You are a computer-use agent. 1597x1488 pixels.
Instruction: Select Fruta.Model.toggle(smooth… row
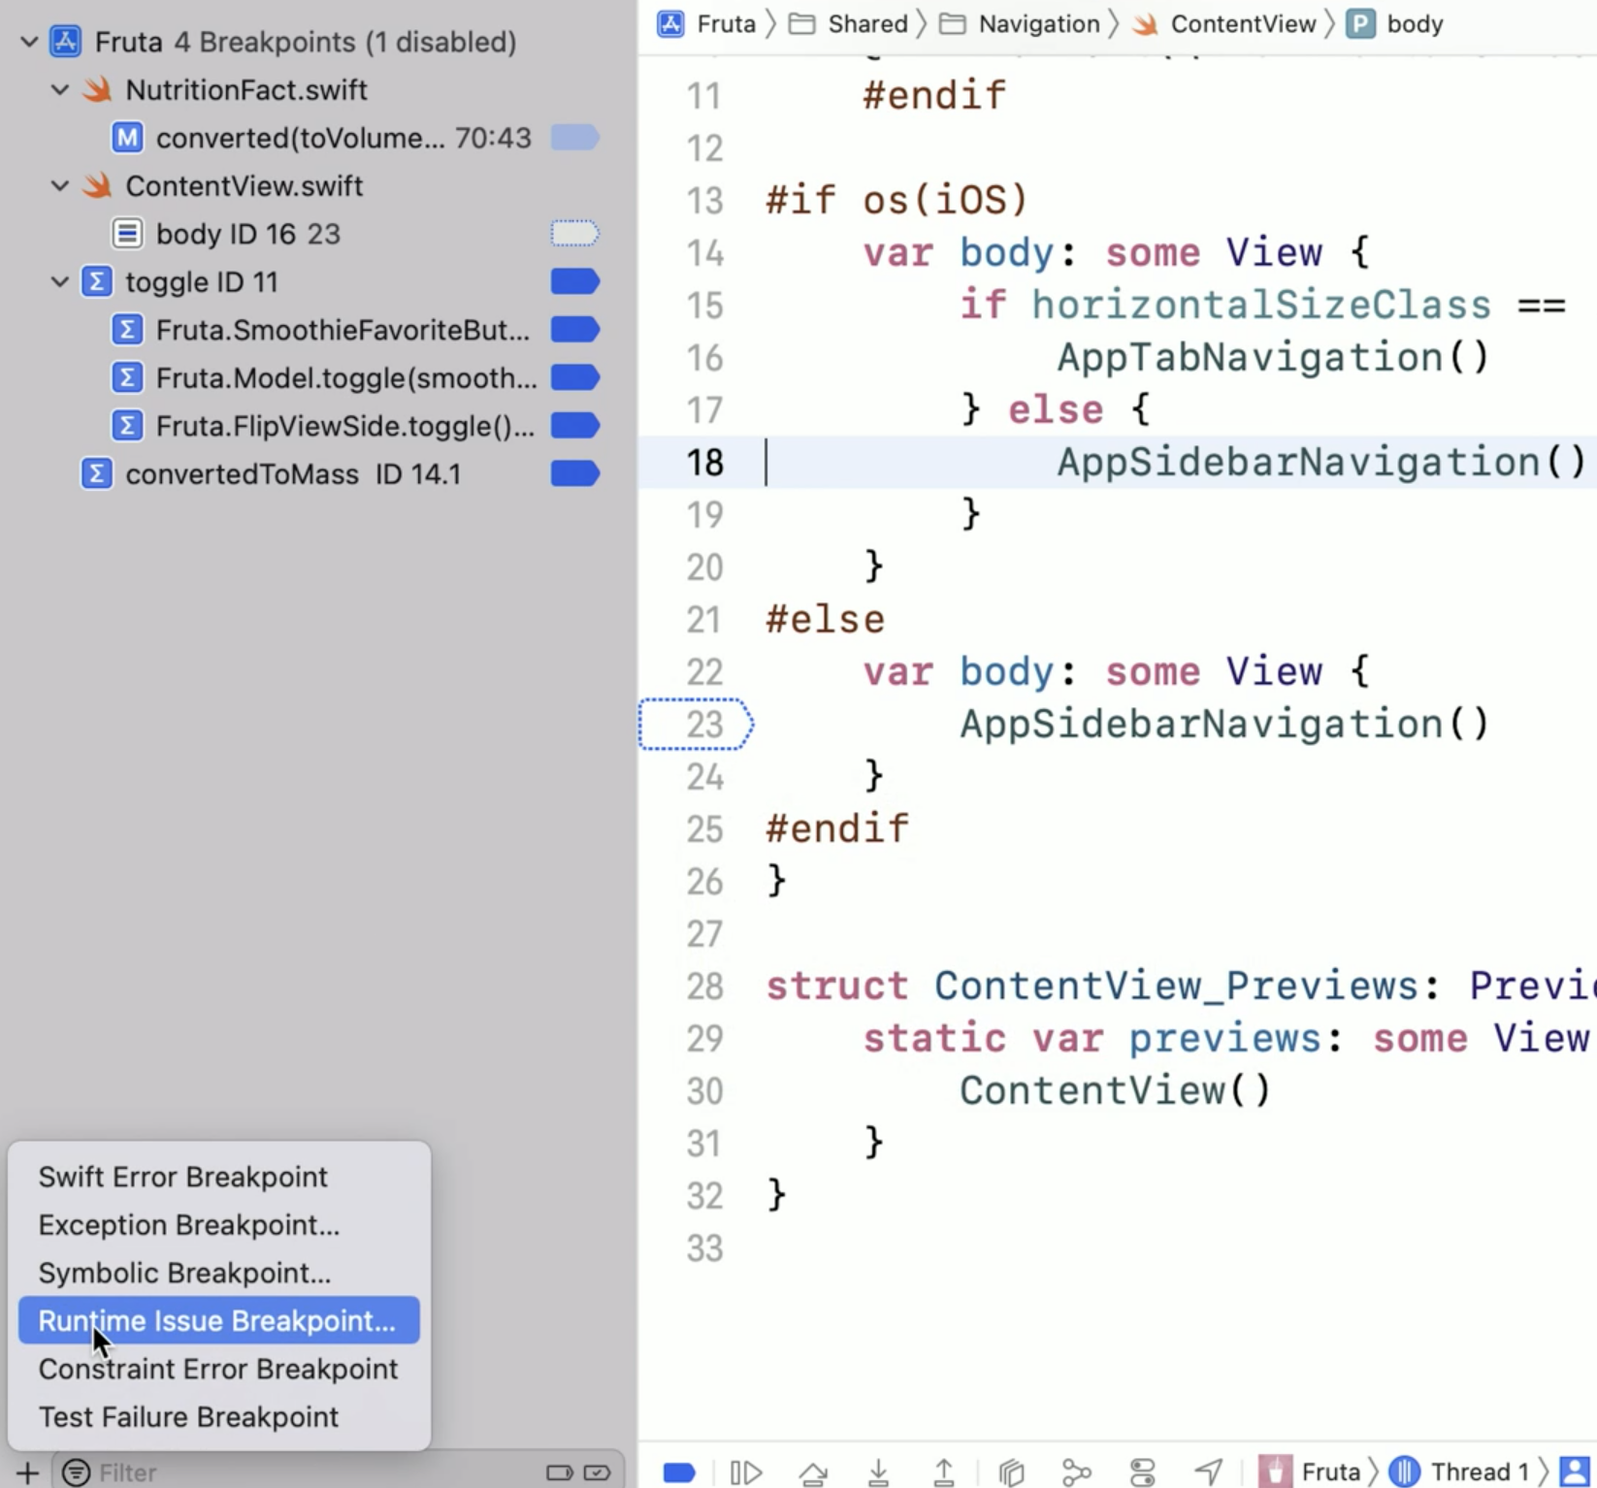pos(318,377)
